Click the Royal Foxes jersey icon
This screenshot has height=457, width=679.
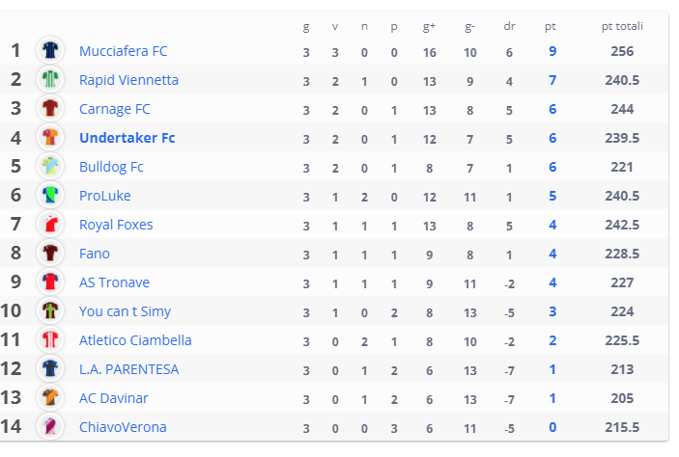pos(50,224)
